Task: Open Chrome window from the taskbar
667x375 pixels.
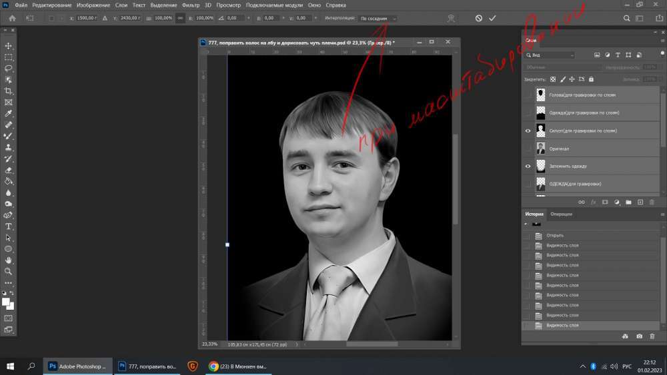Action: pos(238,366)
